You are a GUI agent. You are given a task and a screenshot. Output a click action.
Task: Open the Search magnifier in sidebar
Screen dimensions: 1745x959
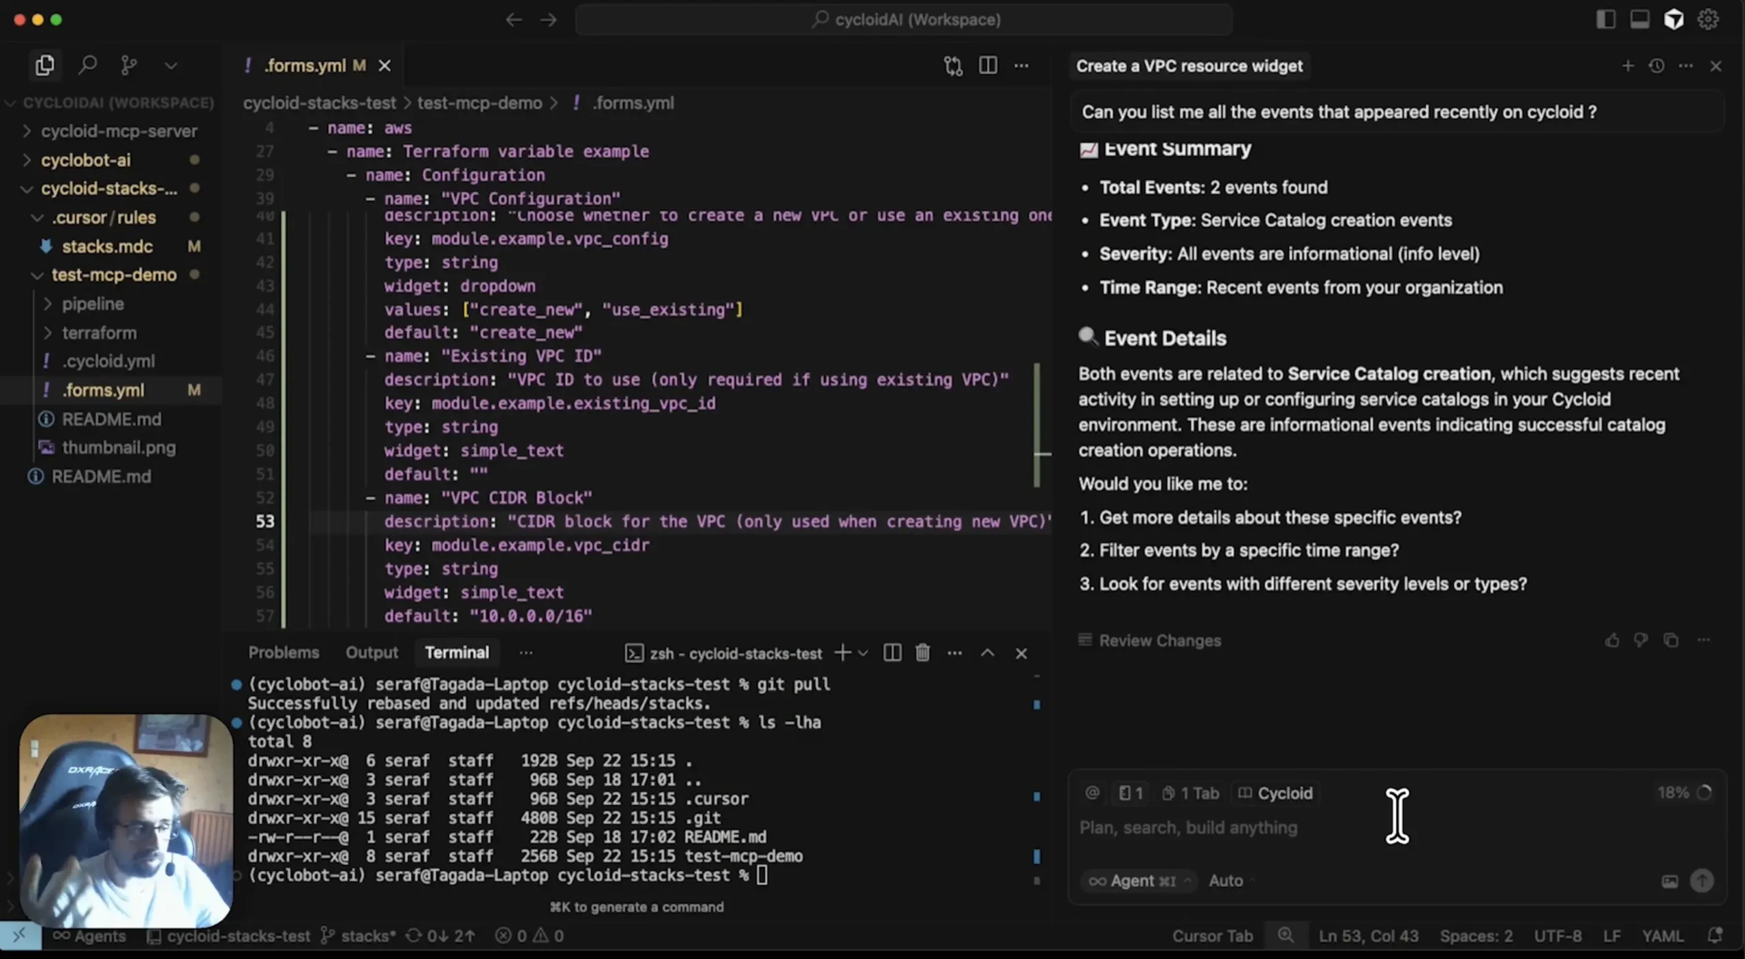[x=87, y=65]
